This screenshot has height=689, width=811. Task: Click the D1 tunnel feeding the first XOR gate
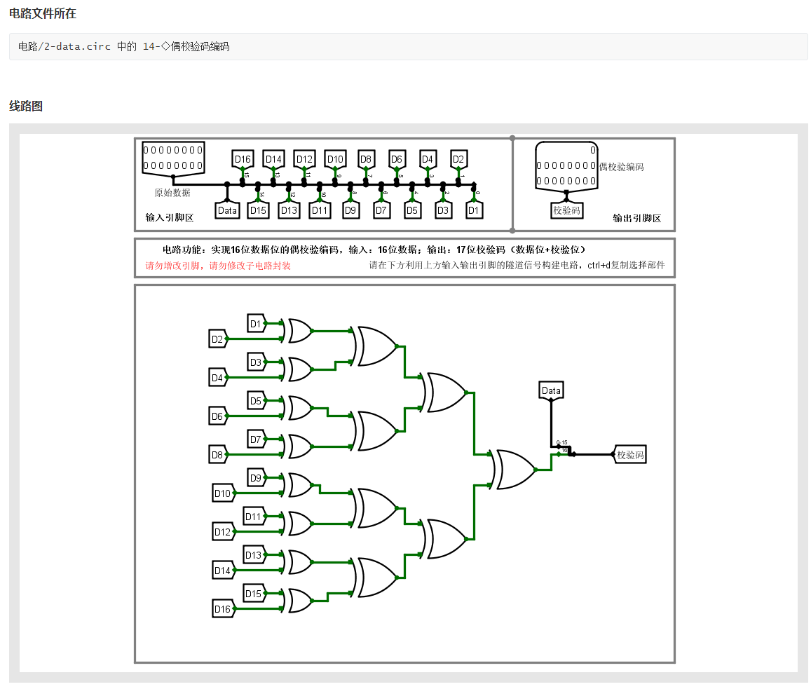(257, 324)
